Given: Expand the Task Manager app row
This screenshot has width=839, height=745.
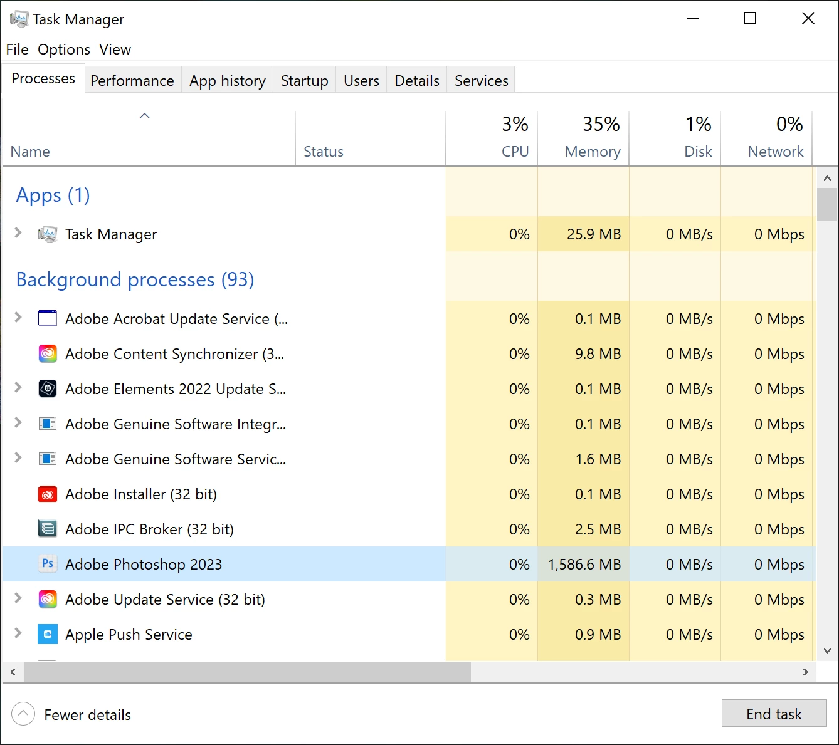Looking at the screenshot, I should pyautogui.click(x=18, y=233).
